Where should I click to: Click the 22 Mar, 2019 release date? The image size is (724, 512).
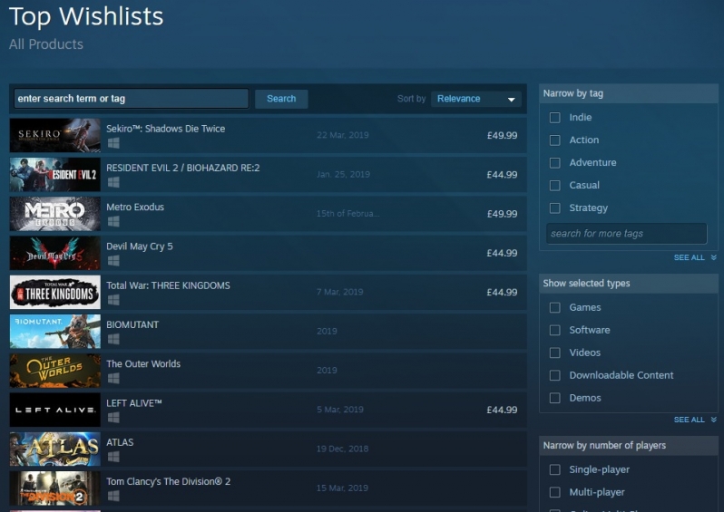click(x=343, y=135)
